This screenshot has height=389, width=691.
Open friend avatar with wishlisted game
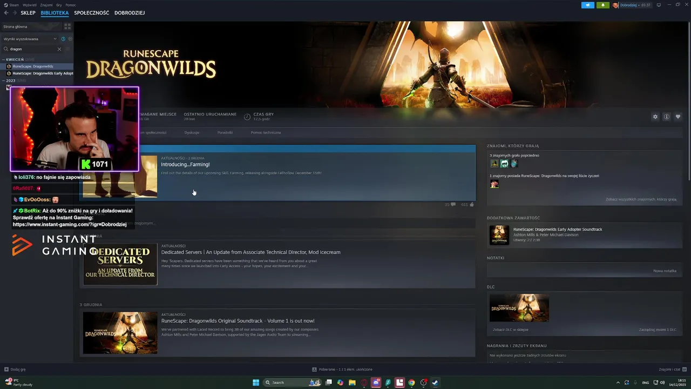tap(494, 184)
